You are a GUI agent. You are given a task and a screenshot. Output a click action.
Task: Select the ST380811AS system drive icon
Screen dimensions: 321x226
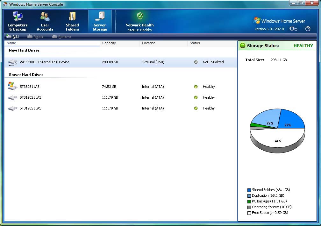point(12,86)
